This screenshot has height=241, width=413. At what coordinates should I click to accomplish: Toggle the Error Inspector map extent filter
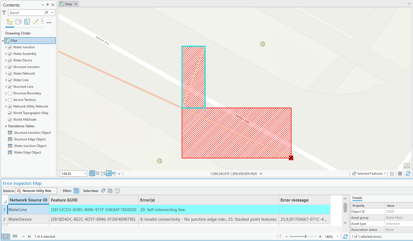tap(76, 191)
